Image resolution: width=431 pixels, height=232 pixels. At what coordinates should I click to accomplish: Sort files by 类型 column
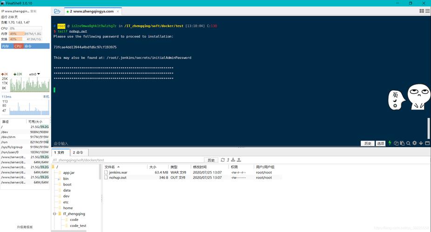pyautogui.click(x=180, y=167)
